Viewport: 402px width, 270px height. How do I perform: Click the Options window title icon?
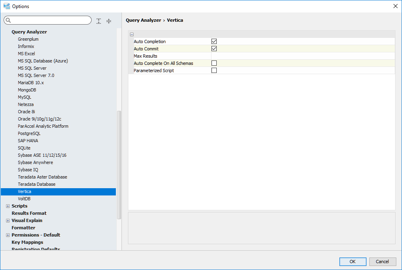coord(6,6)
